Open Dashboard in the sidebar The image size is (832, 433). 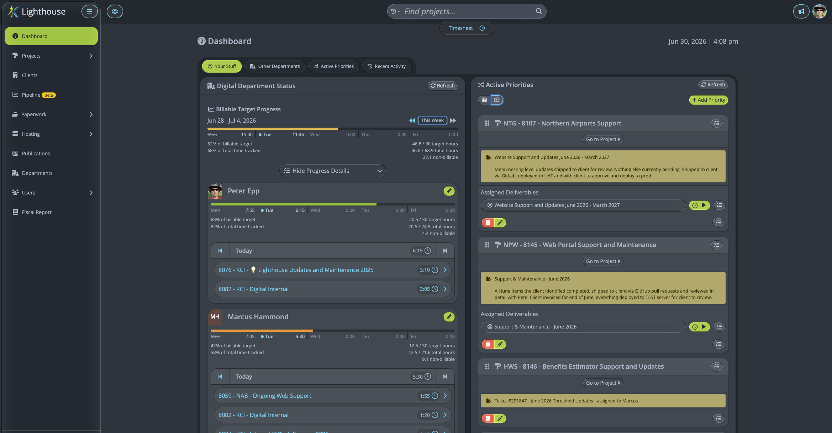(51, 36)
